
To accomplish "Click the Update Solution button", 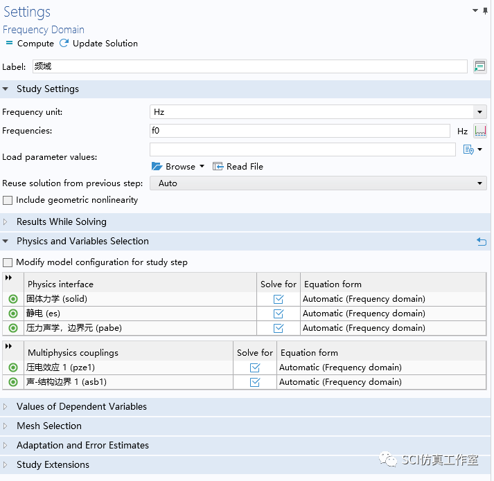I will pyautogui.click(x=98, y=43).
